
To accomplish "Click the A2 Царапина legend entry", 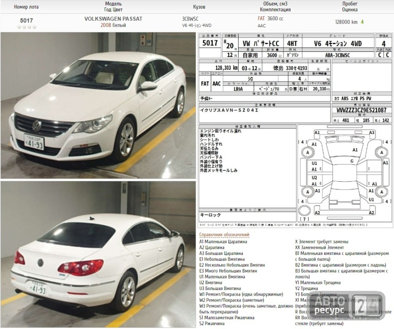I will (x=212, y=247).
